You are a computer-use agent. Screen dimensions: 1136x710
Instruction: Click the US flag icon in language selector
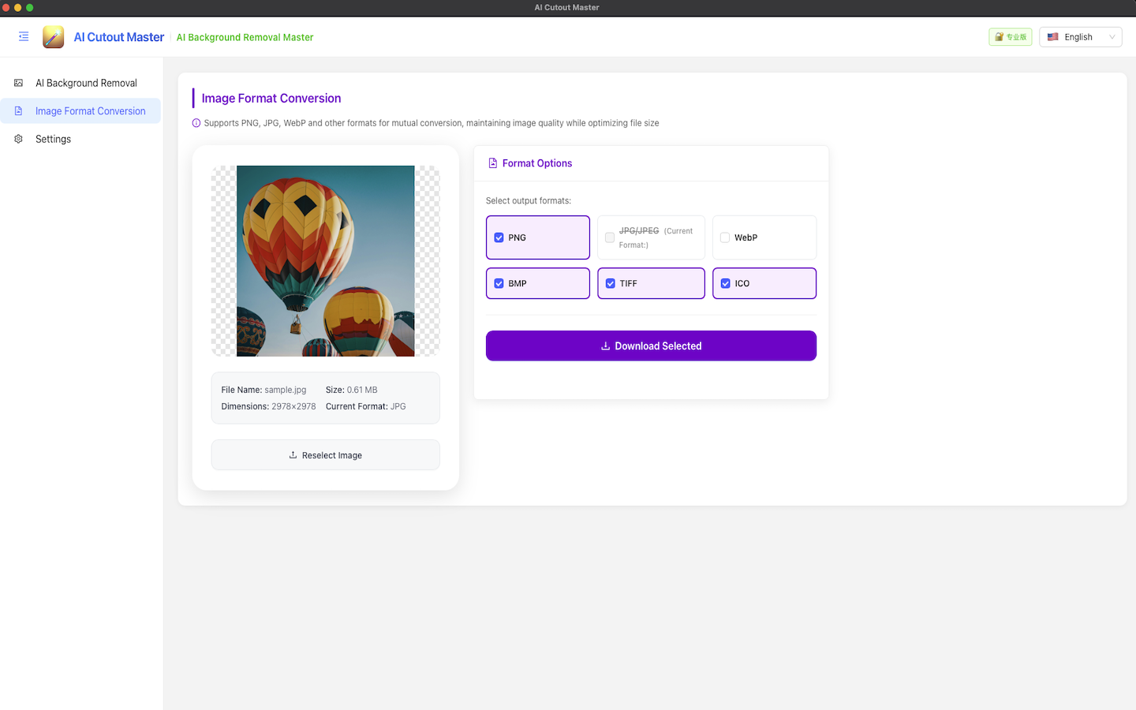[x=1052, y=36]
